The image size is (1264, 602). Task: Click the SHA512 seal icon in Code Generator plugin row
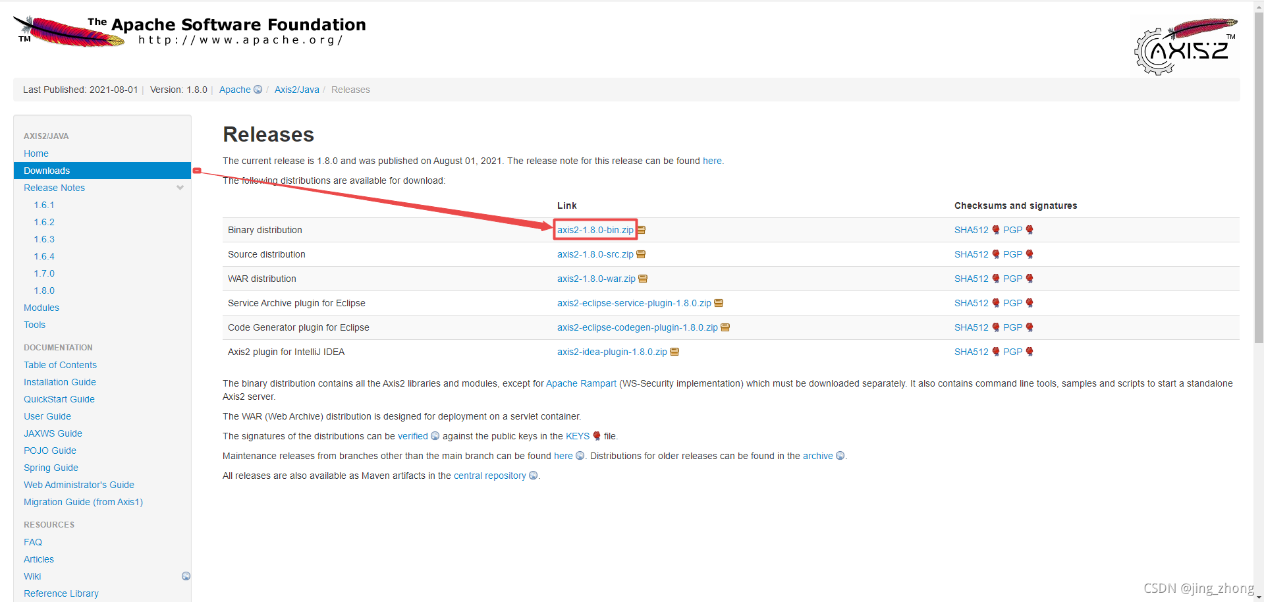pos(996,327)
